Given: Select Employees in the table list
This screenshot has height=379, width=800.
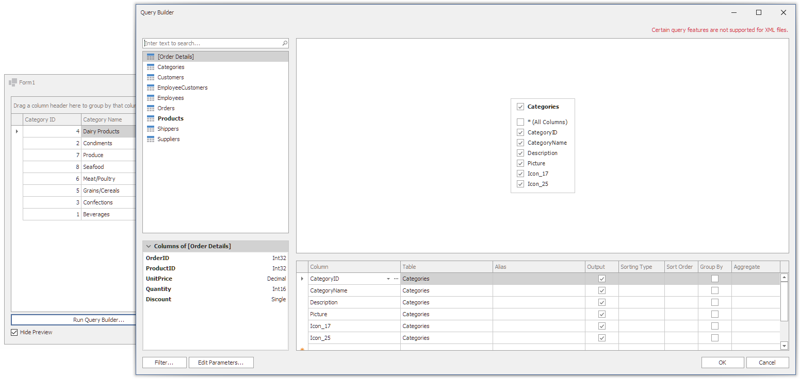Looking at the screenshot, I should [216, 98].
